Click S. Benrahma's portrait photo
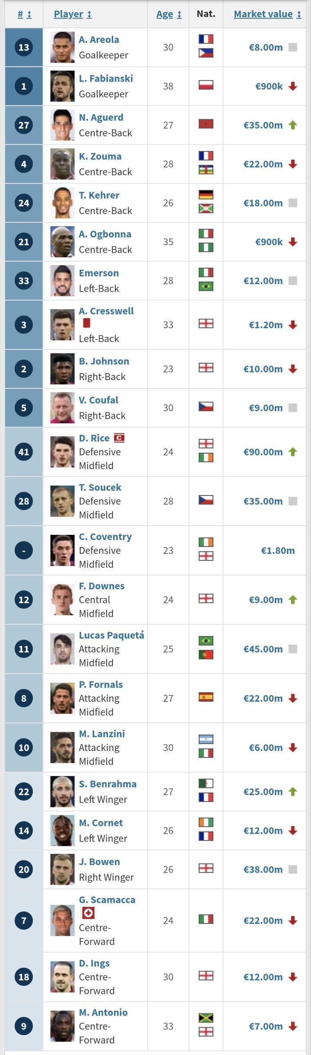 point(62,792)
